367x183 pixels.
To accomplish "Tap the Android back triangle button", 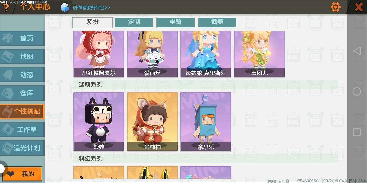I will (x=357, y=51).
